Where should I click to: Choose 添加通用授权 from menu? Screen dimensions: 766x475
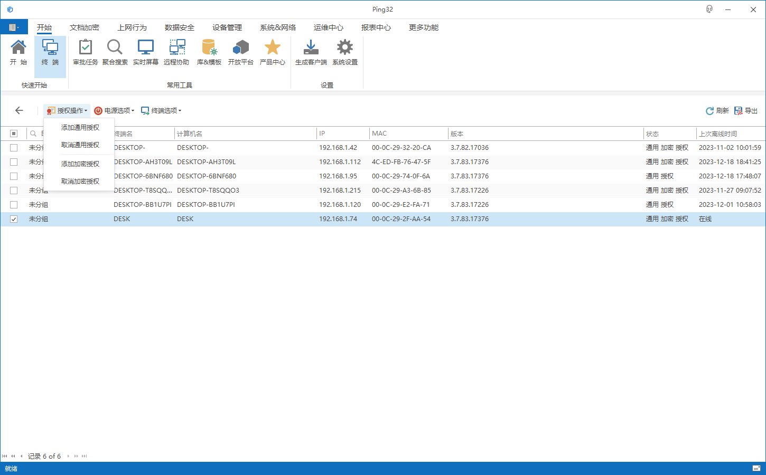(80, 128)
